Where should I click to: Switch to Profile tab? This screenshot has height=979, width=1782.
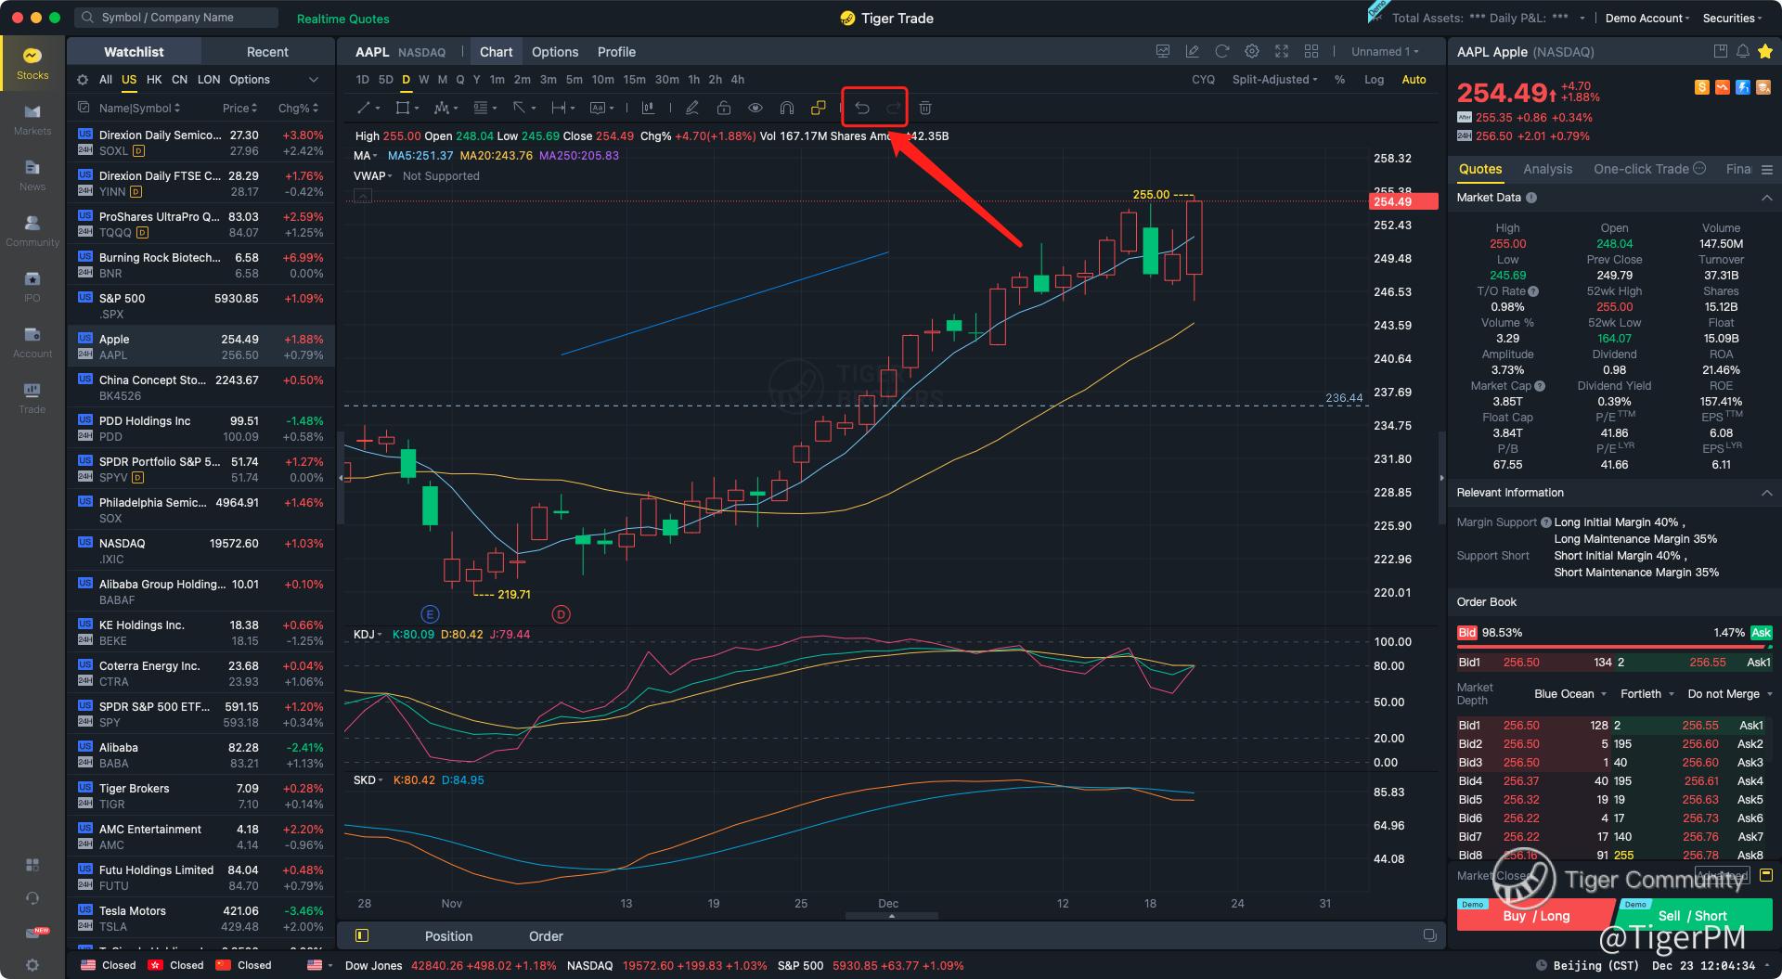point(616,52)
